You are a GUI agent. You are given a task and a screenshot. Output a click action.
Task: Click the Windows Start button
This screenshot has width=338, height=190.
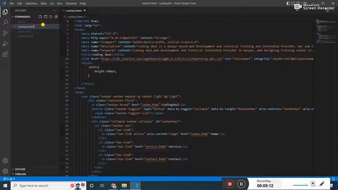pos(5,185)
